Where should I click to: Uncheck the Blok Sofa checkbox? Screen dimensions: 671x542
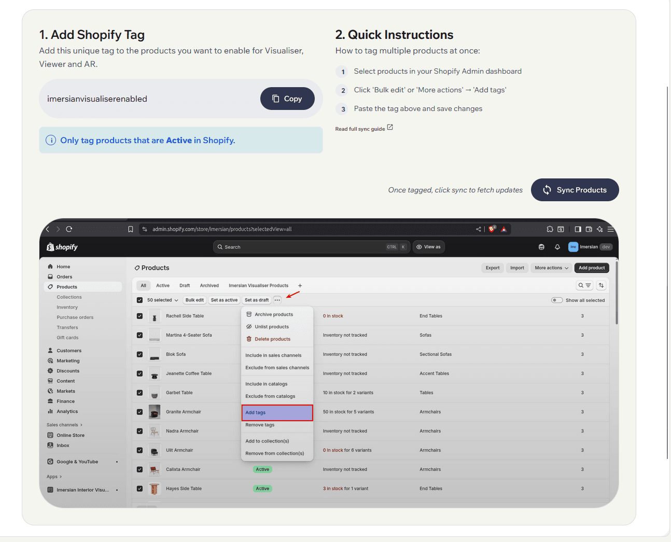139,354
